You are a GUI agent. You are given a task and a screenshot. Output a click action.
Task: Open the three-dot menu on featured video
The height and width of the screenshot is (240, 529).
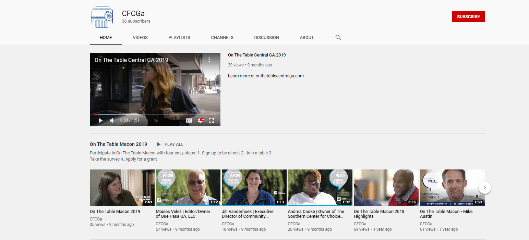pos(209,60)
